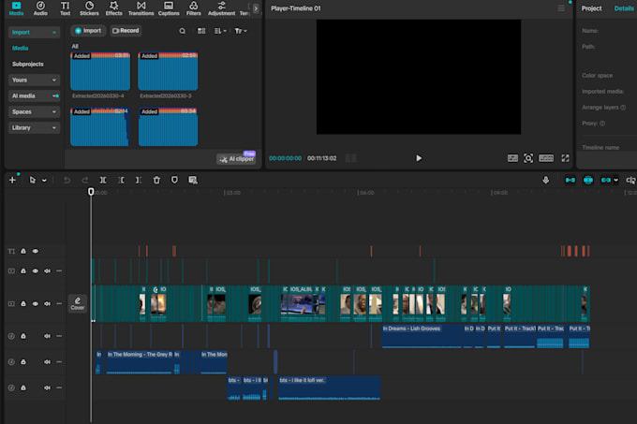Click the microphone voiceover icon

pos(545,180)
